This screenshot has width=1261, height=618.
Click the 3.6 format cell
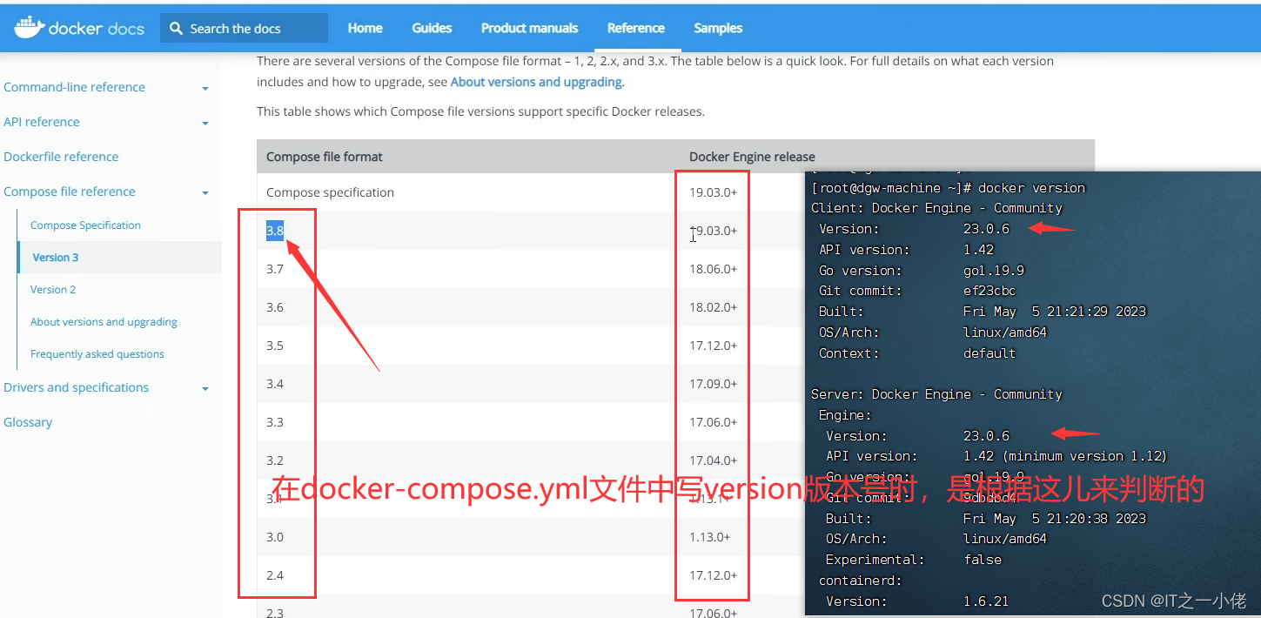point(275,307)
